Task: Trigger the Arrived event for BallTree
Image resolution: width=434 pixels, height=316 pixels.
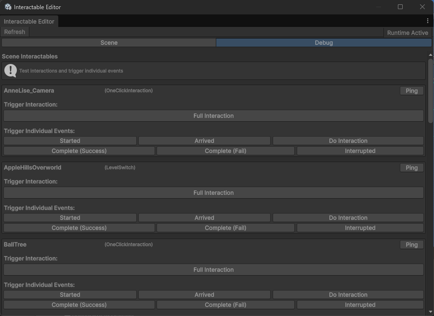Action: click(x=204, y=294)
